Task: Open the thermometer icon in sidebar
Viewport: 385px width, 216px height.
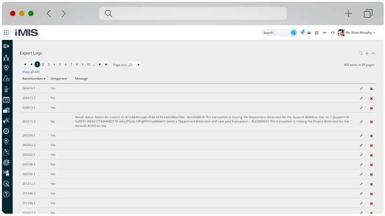Action: click(x=6, y=89)
